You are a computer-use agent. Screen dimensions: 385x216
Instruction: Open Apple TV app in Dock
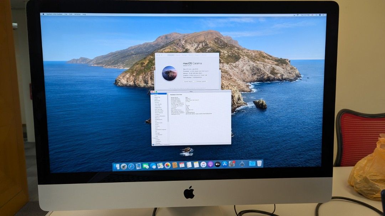pyautogui.click(x=217, y=164)
